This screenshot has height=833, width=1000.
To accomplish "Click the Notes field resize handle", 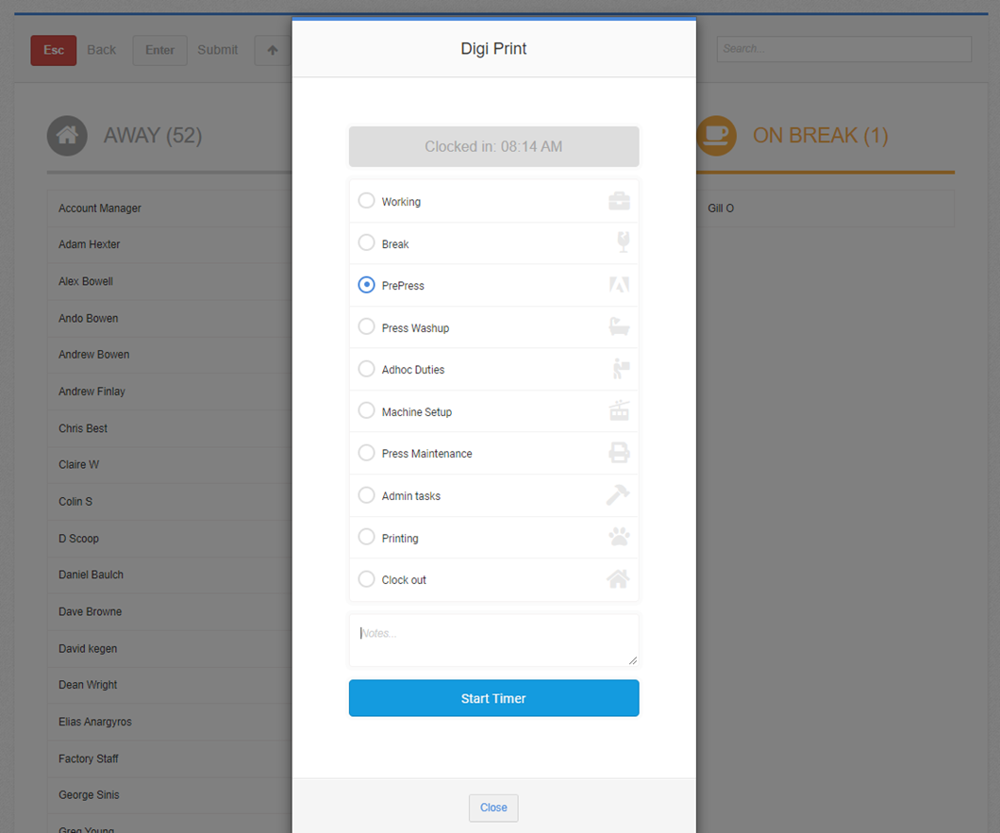I will (x=633, y=660).
